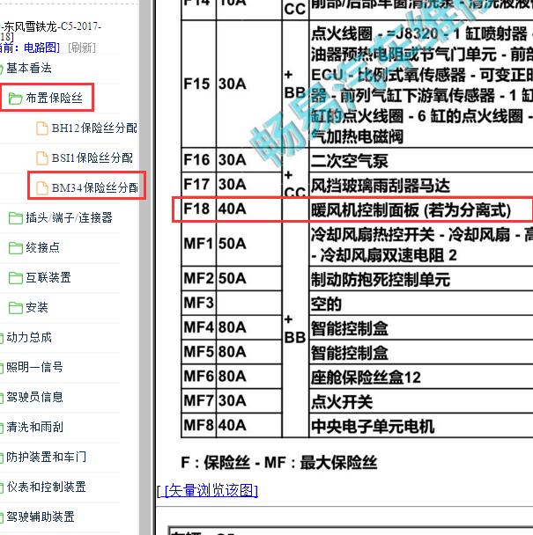The height and width of the screenshot is (535, 533).
Task: Click 暖风机控制面板 (若为分离式) cell
Action: [x=421, y=209]
